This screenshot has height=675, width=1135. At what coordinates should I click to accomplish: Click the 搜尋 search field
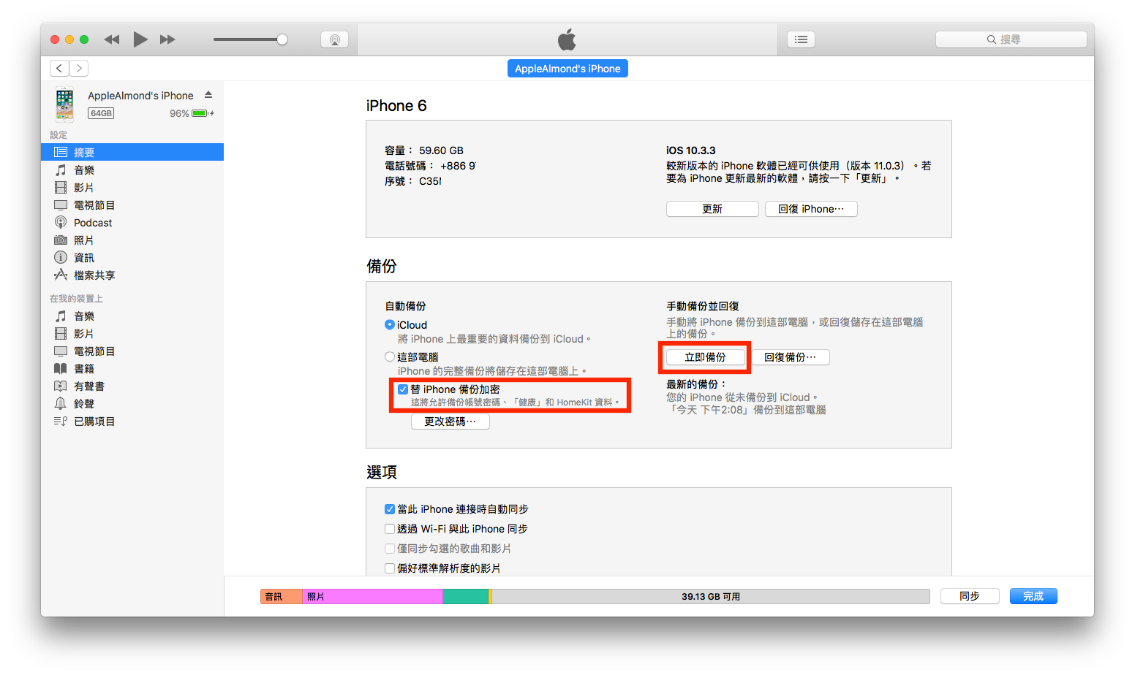[x=1011, y=39]
